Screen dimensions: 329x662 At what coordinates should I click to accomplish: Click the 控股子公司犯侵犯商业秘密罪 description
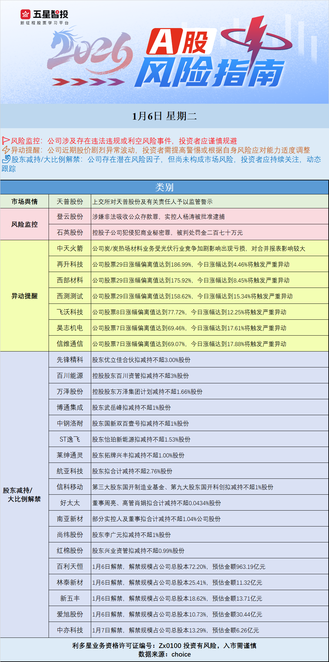click(x=167, y=233)
